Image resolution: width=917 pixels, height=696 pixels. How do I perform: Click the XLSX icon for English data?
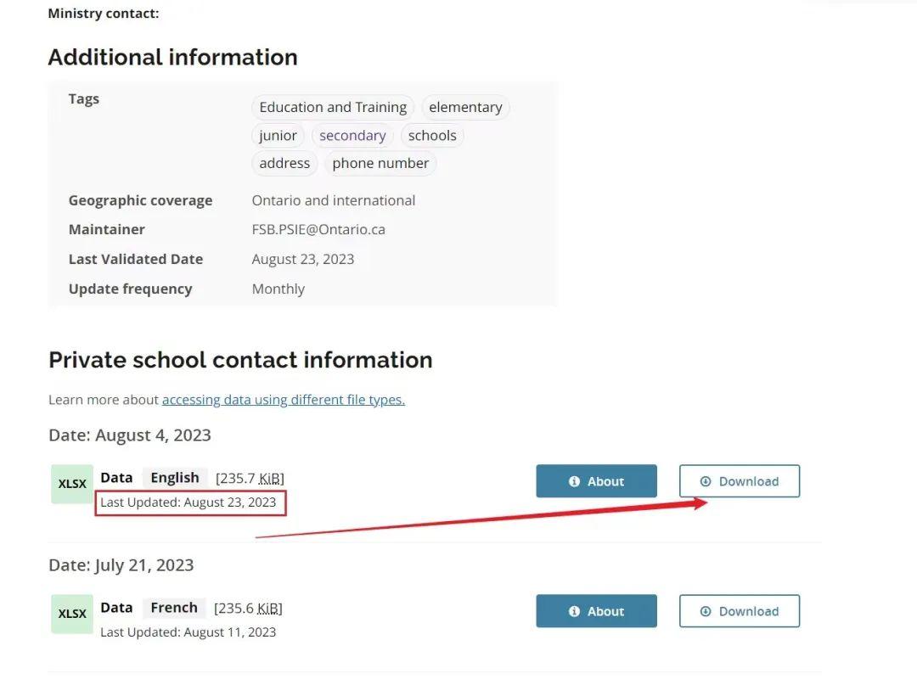pos(72,484)
